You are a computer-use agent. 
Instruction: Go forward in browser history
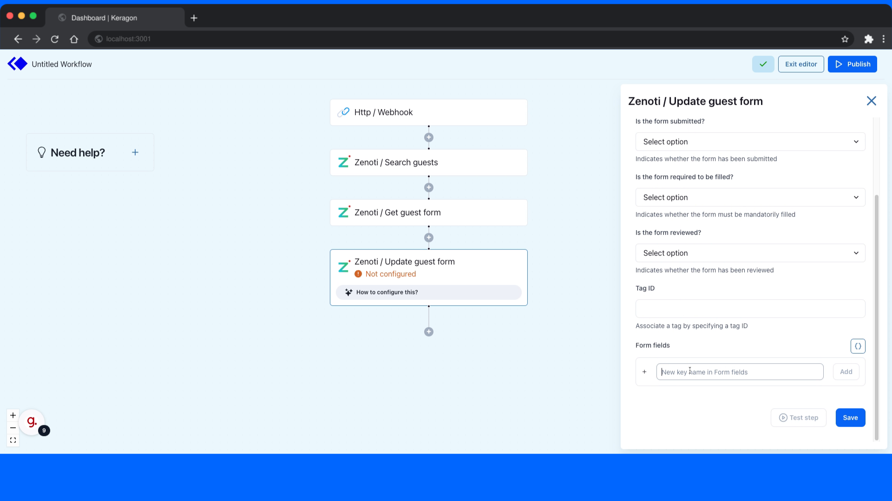pos(36,39)
